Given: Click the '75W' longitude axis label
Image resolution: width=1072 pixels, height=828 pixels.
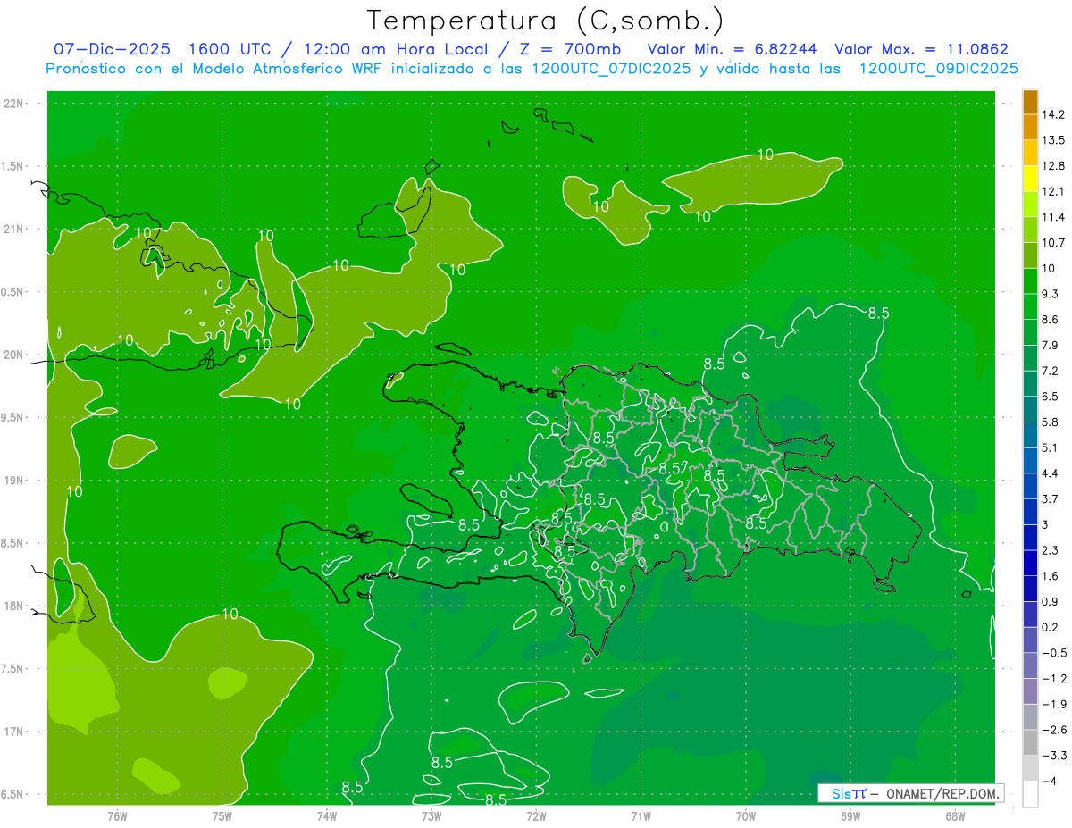Looking at the screenshot, I should click(222, 816).
